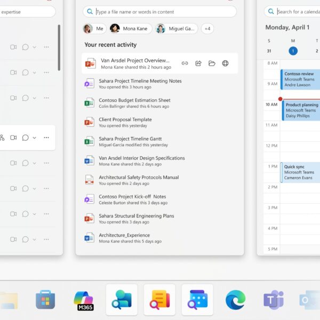Click PDF icon beside Architectural Safety Protocols Manual
Viewport: 320px width, 320px height.
click(89, 180)
